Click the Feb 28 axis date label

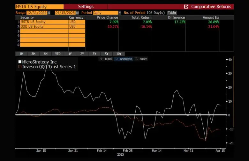(x=128, y=151)
